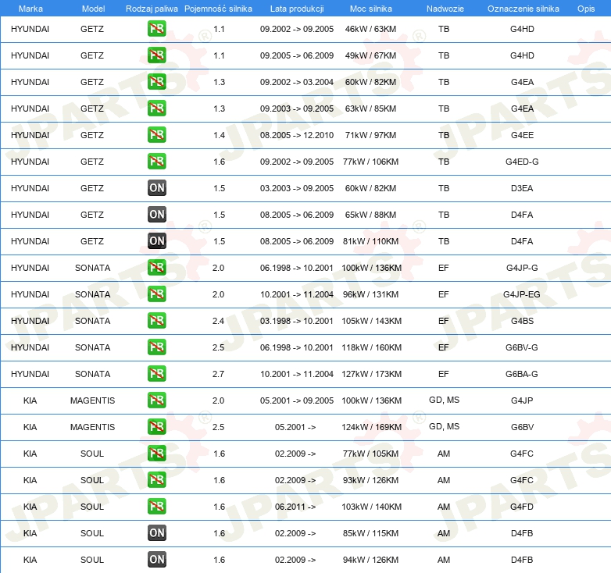The image size is (611, 573).
Task: Click the Rodzaj paliwa column header
Action: click(152, 9)
